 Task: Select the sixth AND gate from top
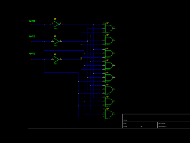coord(109,90)
